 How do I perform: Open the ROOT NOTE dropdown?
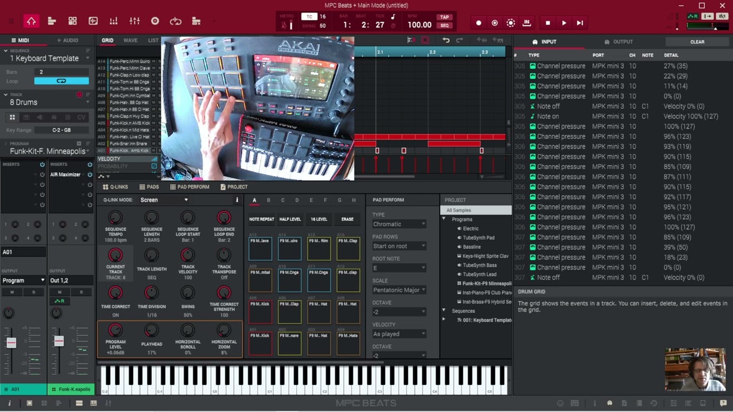pos(399,268)
